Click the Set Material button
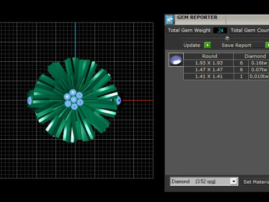This screenshot has width=269, height=202. [256, 182]
